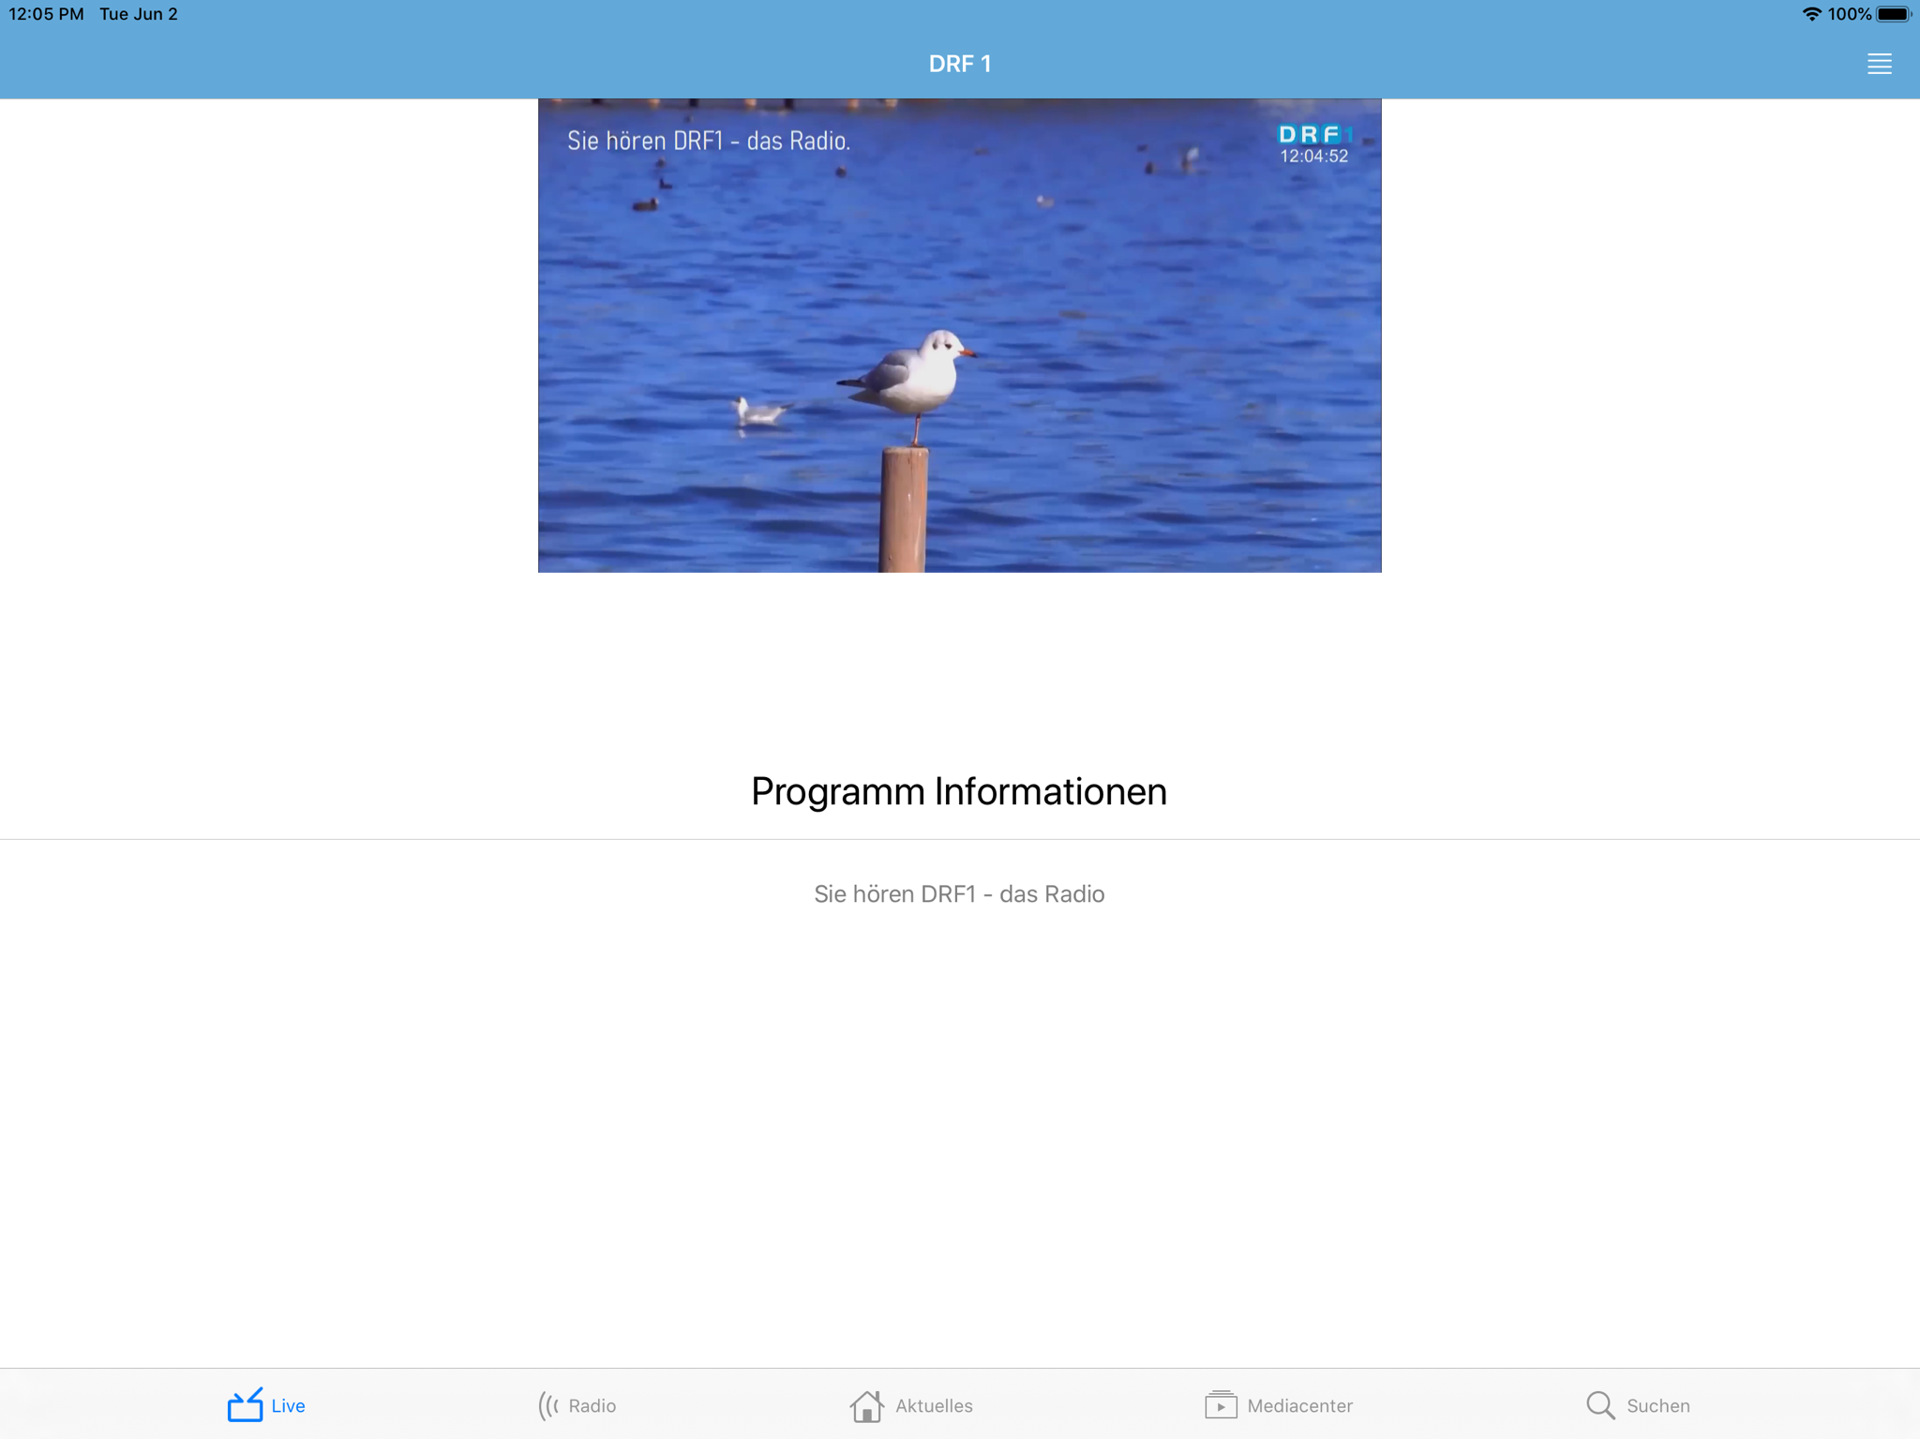Open the Aktuelles tab label
This screenshot has height=1439, width=1920.
(934, 1405)
